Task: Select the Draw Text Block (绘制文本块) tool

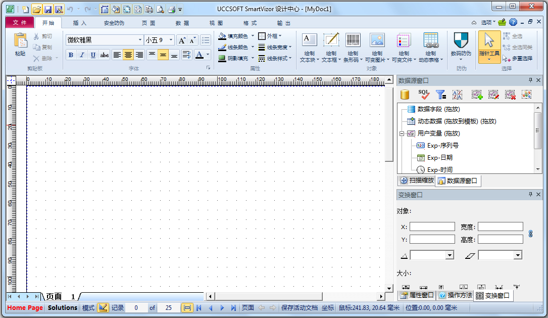Action: pos(309,48)
